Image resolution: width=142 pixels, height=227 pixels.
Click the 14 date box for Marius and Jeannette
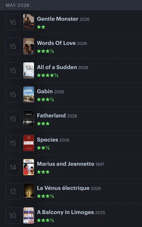click(x=13, y=167)
